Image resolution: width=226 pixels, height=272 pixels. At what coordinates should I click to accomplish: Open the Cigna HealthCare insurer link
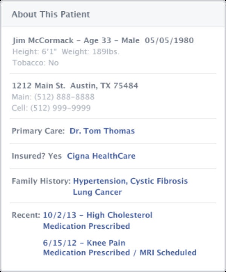click(101, 156)
